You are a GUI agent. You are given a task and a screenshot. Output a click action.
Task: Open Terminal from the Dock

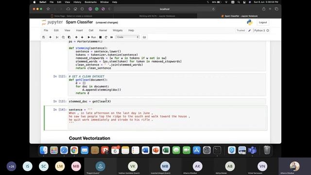pos(217,150)
